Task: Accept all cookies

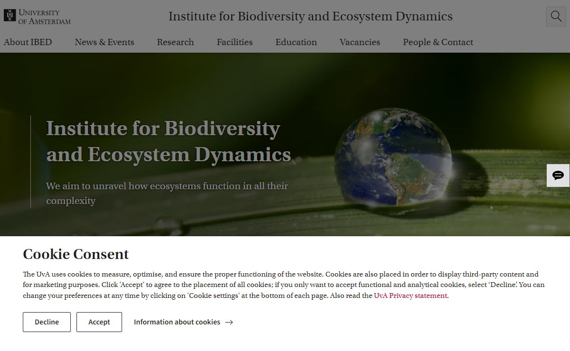Action: (99, 322)
